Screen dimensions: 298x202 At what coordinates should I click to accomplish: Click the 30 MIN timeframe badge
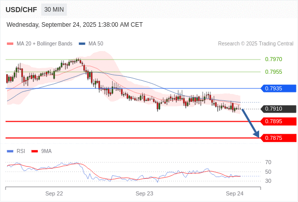(x=54, y=10)
